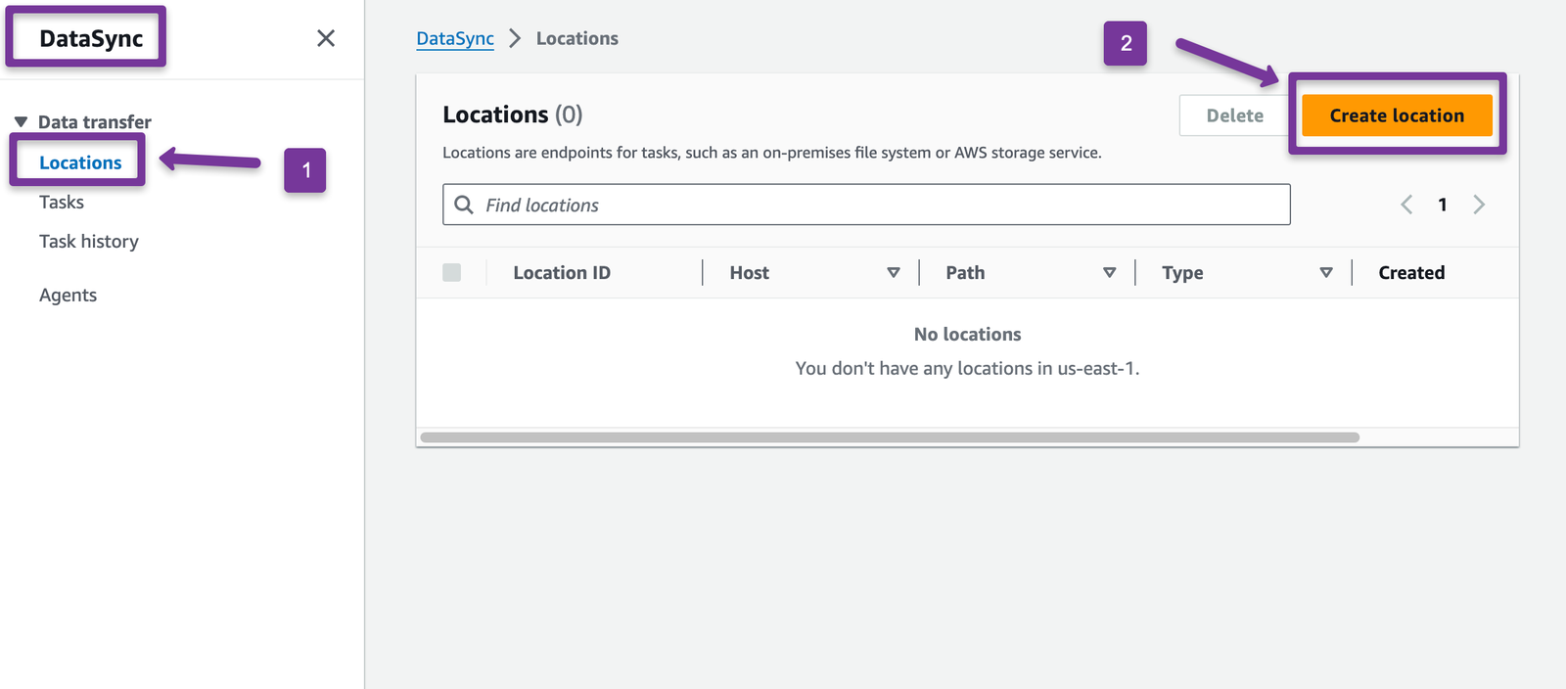Click the DataSync breadcrumb link
1566x689 pixels.
[x=455, y=38]
